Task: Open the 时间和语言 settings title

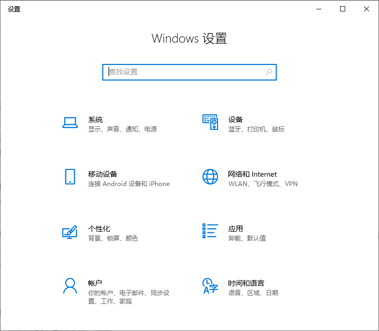Action: (x=246, y=283)
